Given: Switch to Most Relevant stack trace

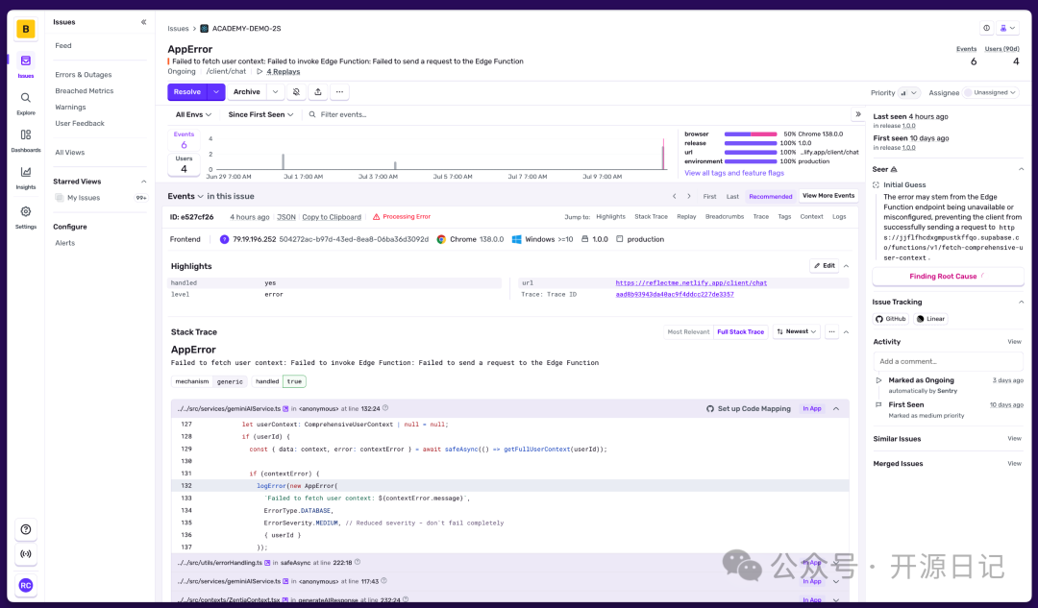Looking at the screenshot, I should coord(688,332).
